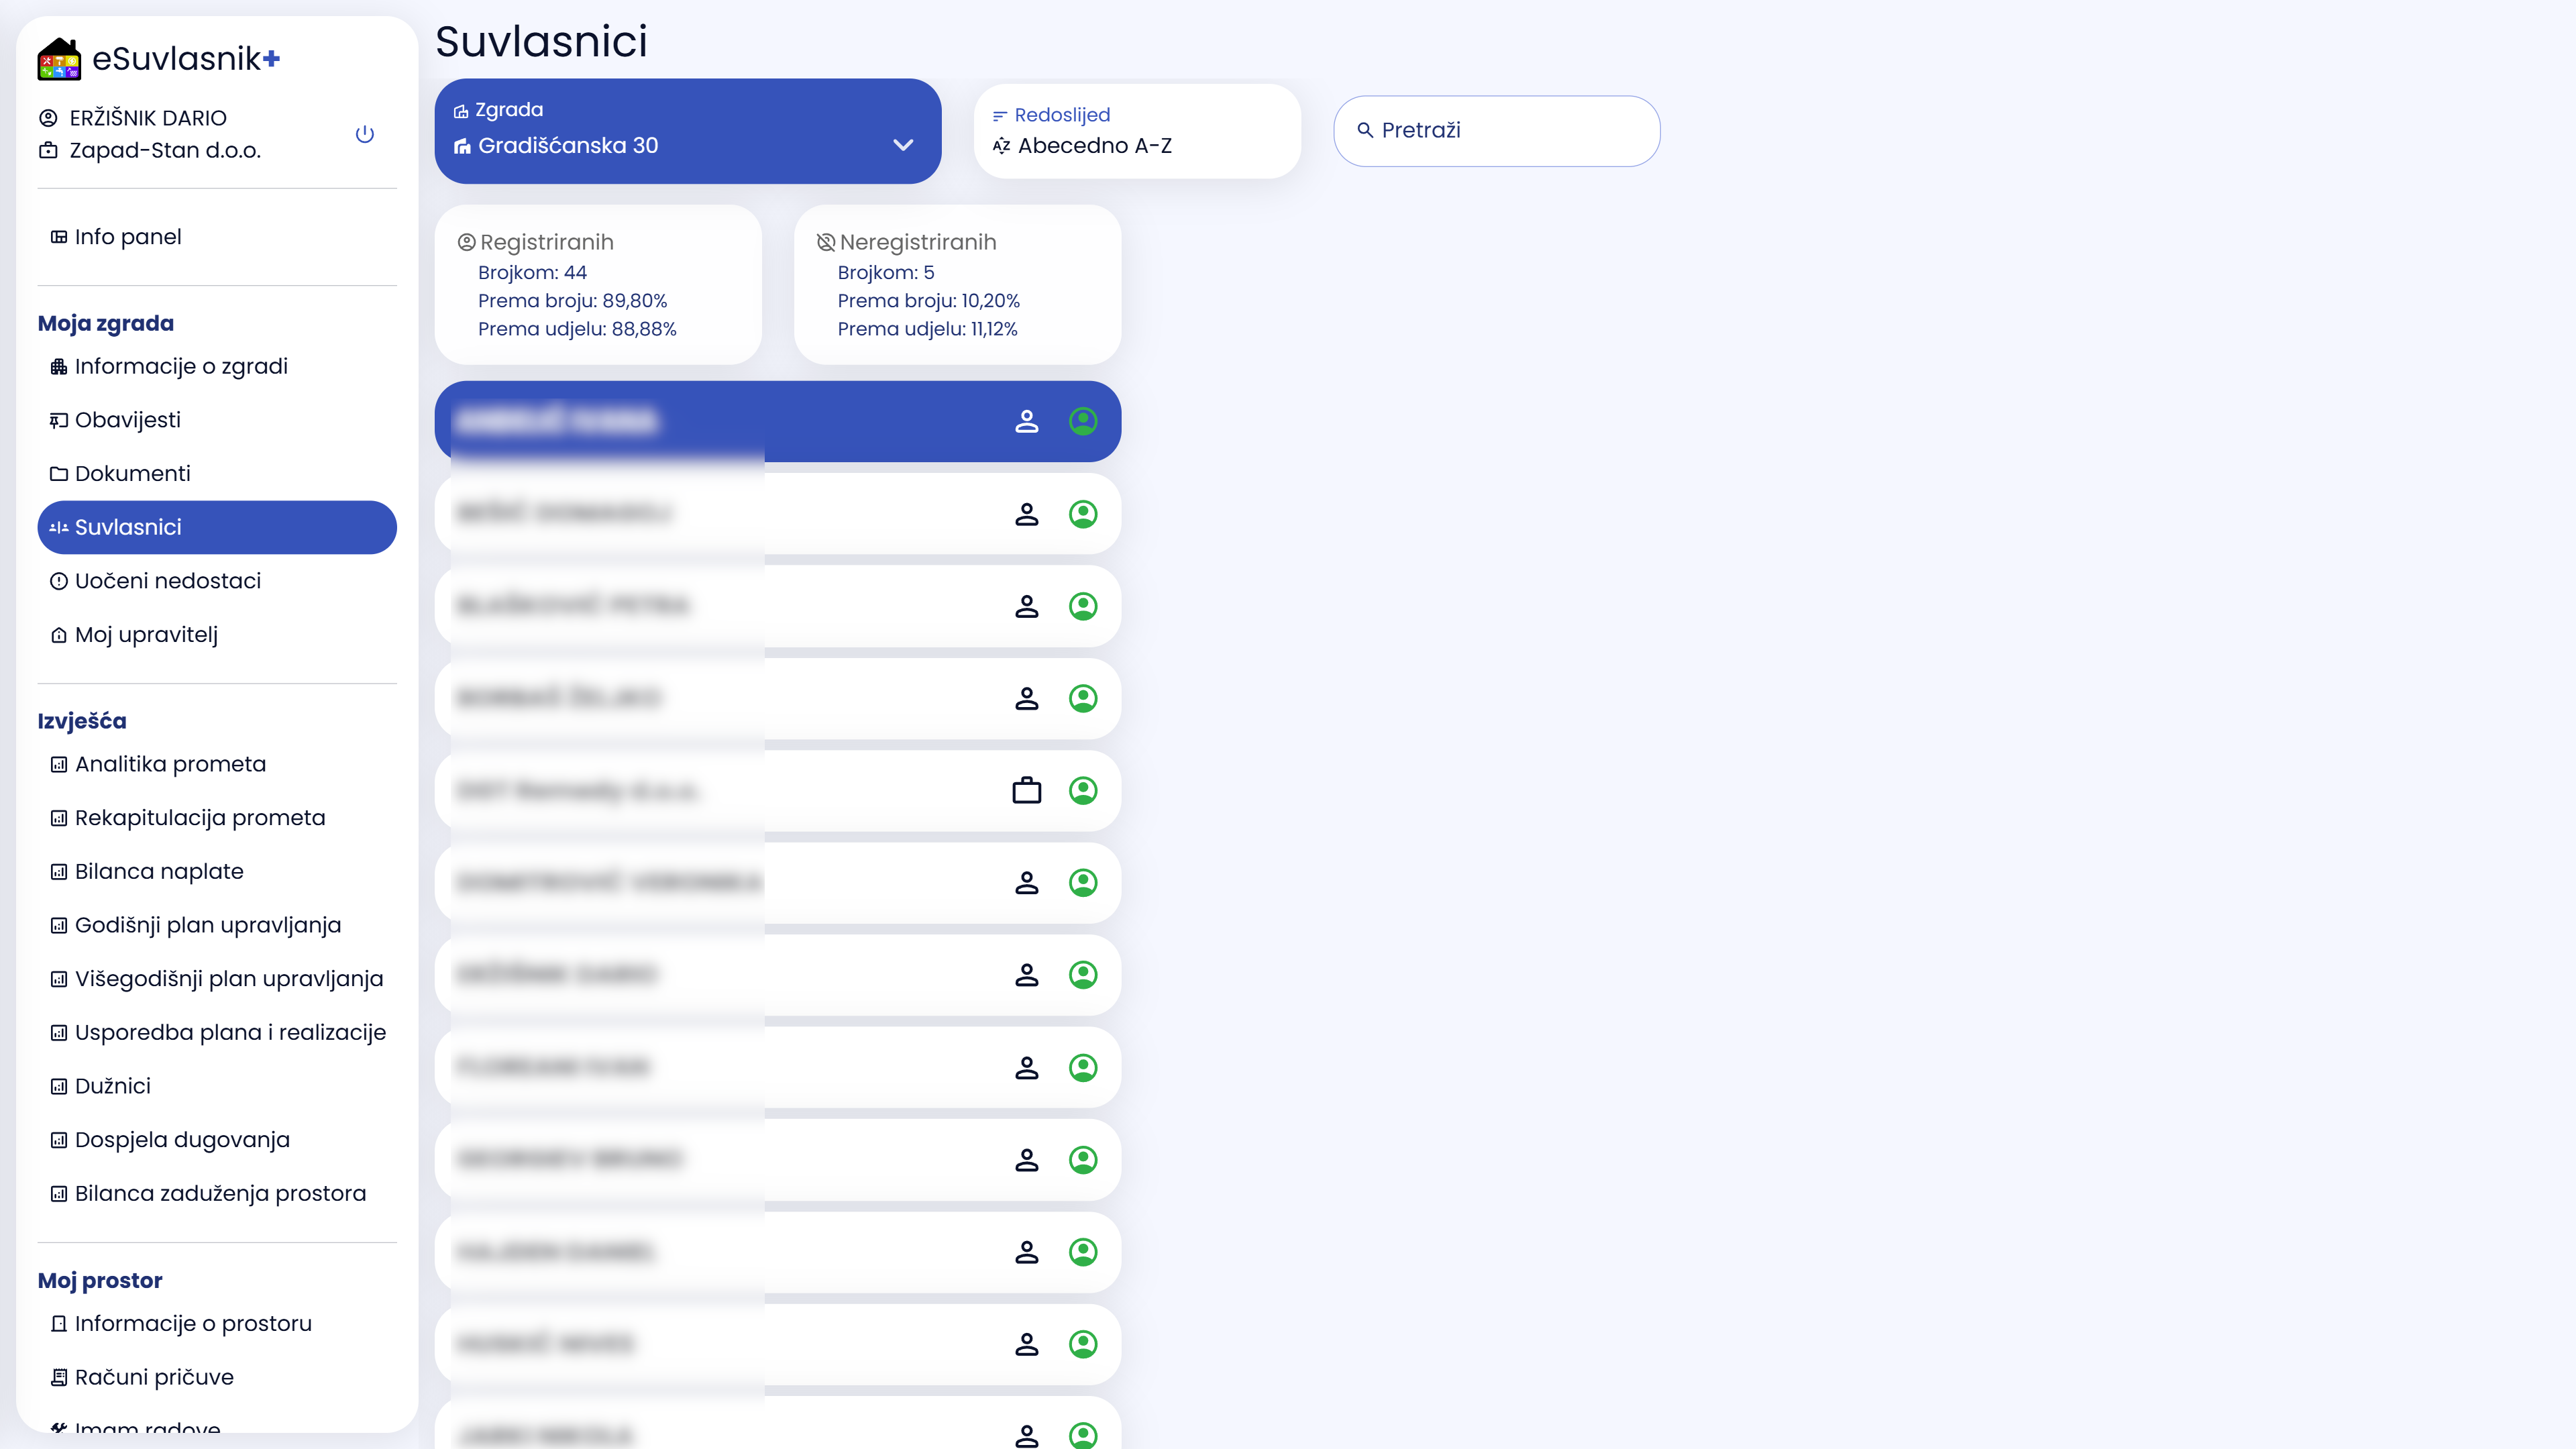Click the user name ERŽIŠNIK DARIO
Screen dimensions: 2576x1449
tap(148, 118)
